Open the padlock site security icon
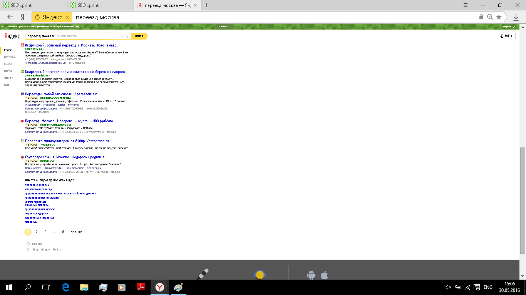The width and height of the screenshot is (526, 295). 481,17
